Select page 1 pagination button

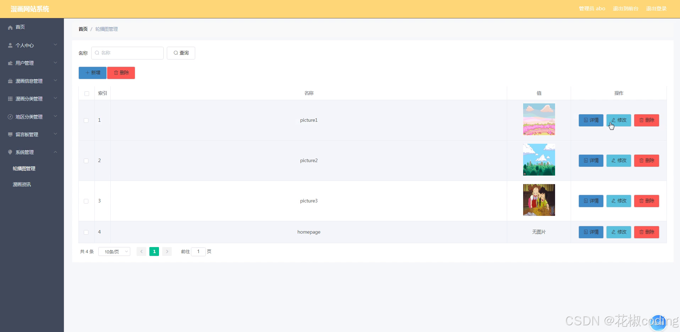[154, 251]
